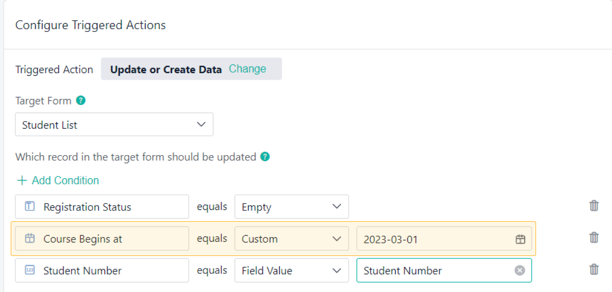Click the Student Number text in value box

(402, 270)
